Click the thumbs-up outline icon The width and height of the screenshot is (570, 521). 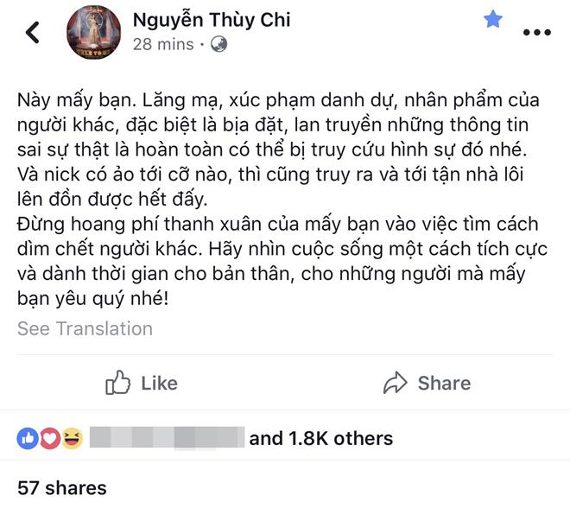coord(117,383)
